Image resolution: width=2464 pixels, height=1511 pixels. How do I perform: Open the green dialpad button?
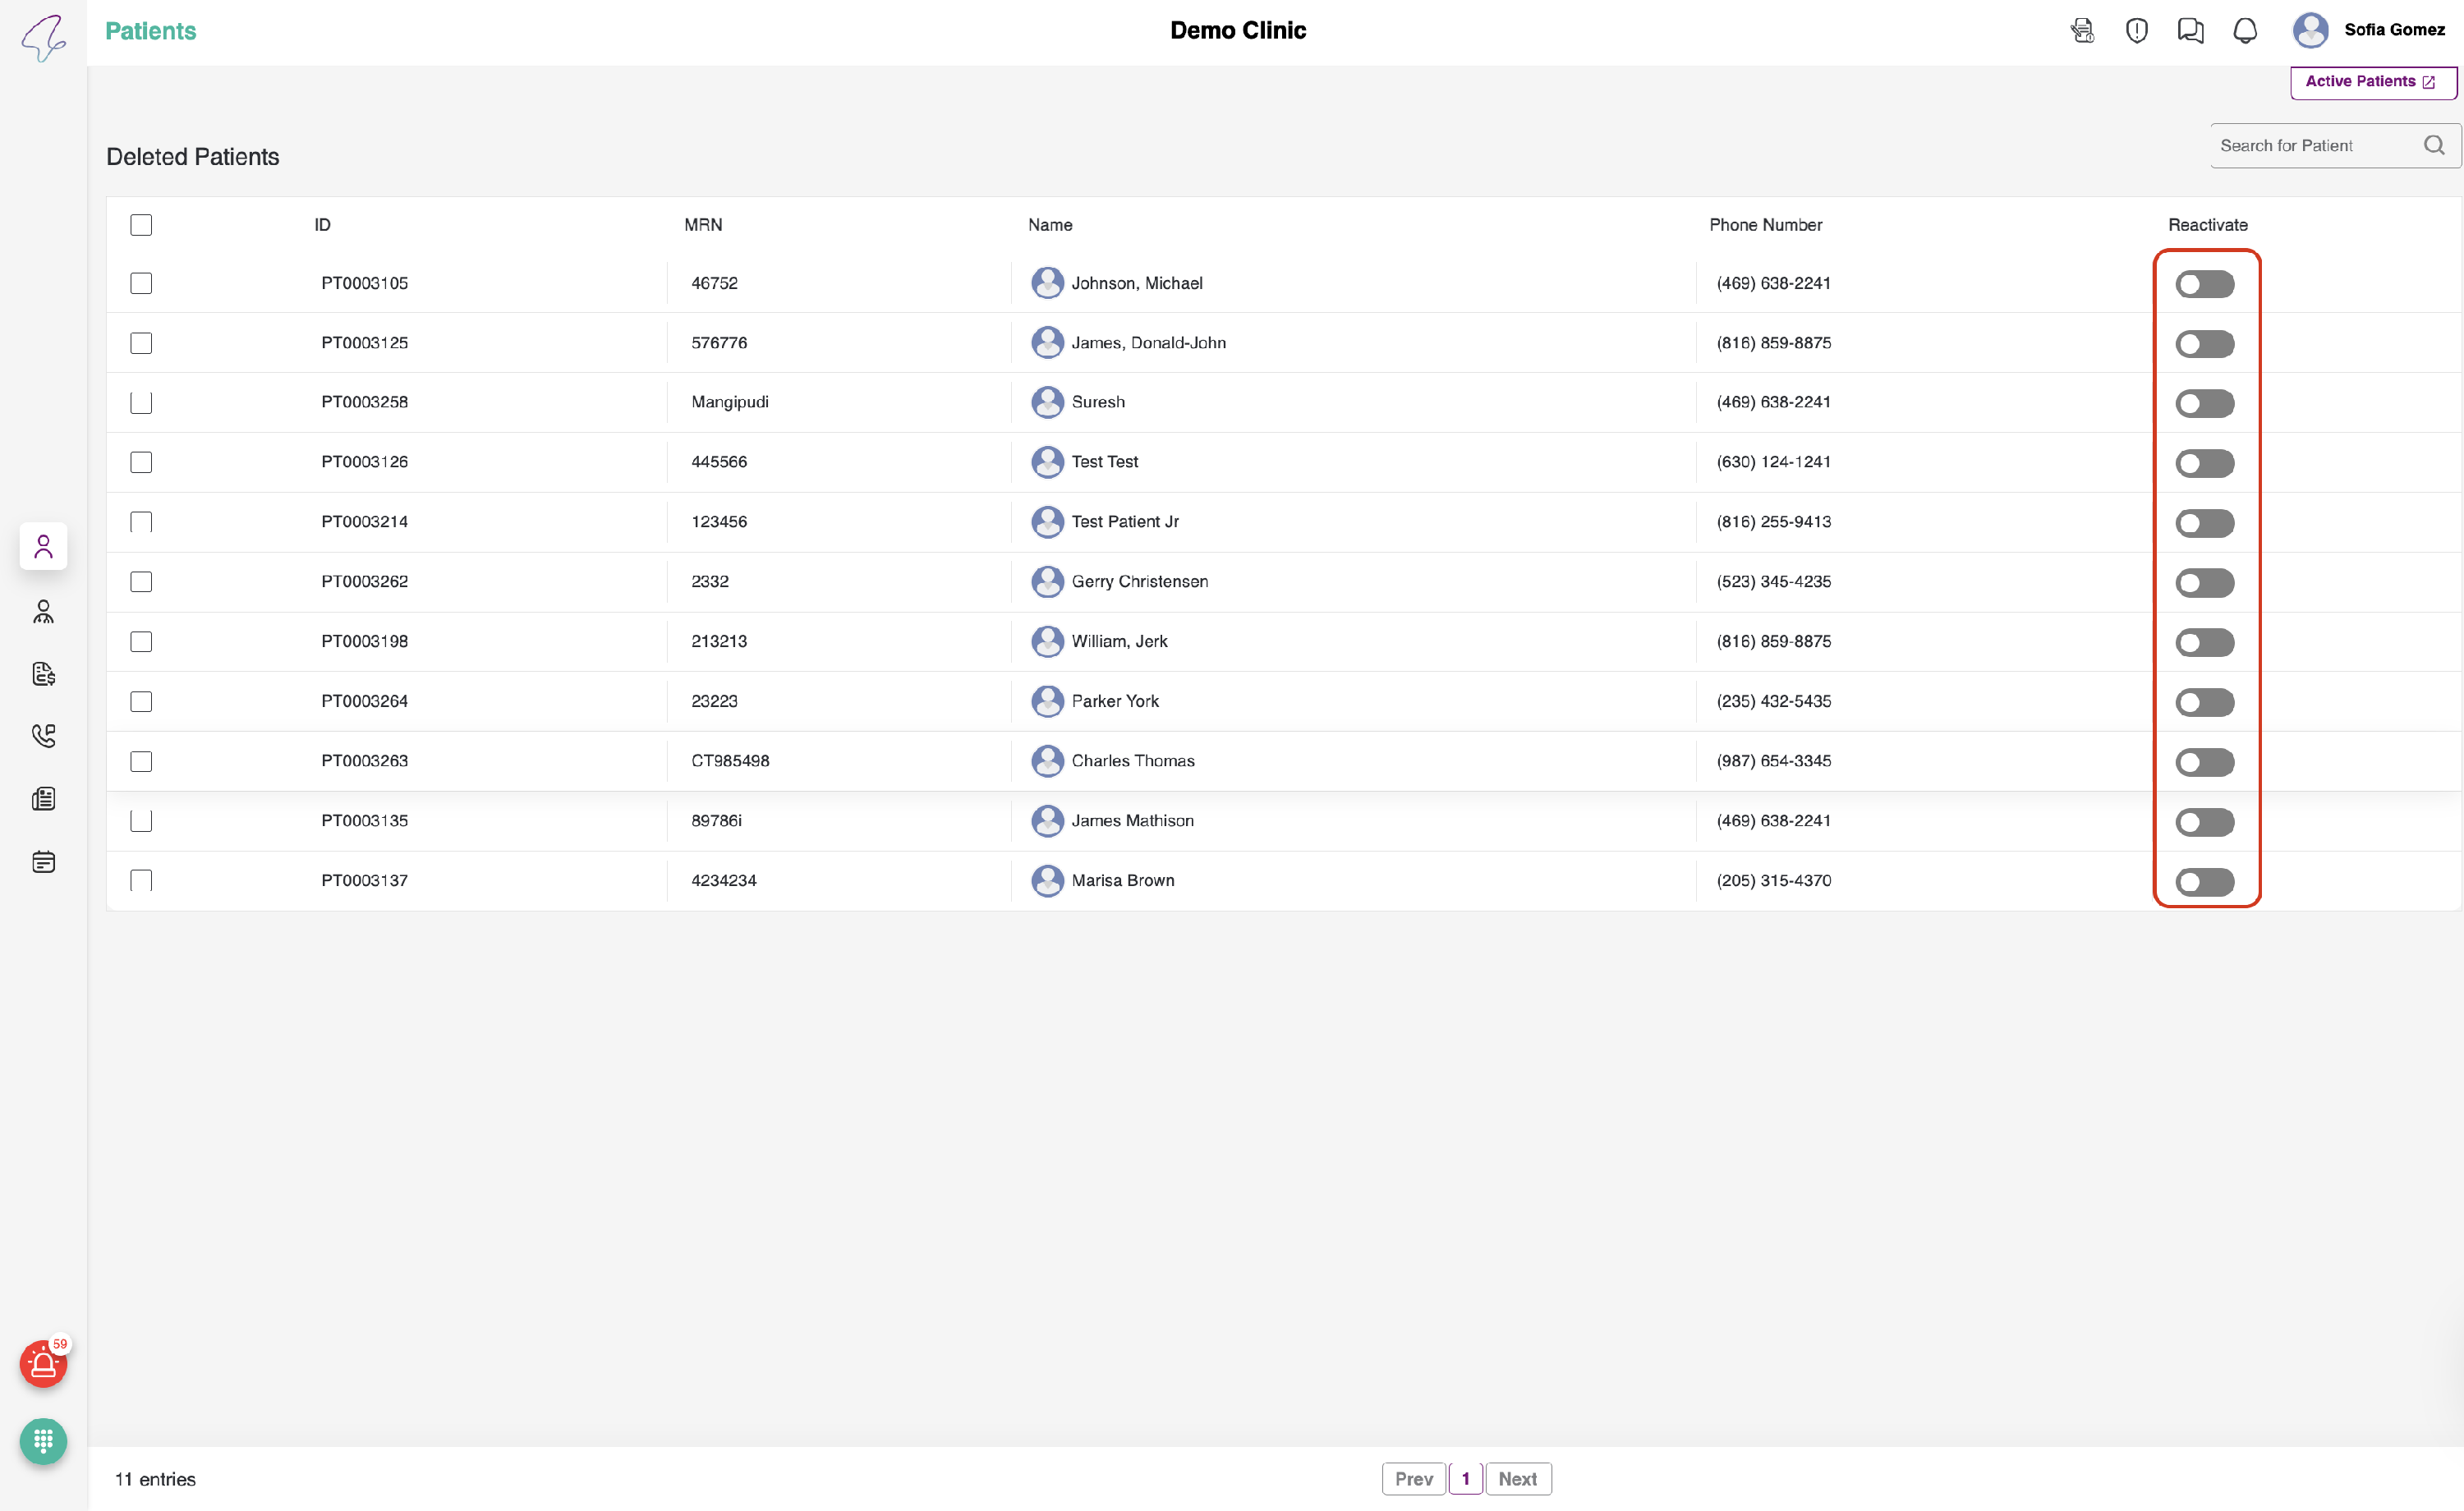pyautogui.click(x=43, y=1441)
